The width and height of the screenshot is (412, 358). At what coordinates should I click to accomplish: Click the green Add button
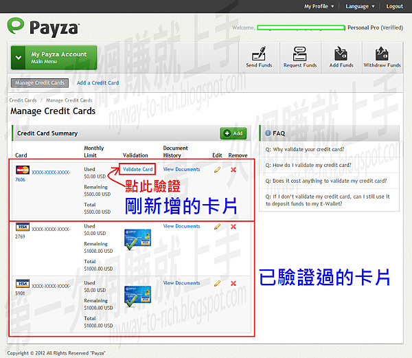[x=233, y=133]
